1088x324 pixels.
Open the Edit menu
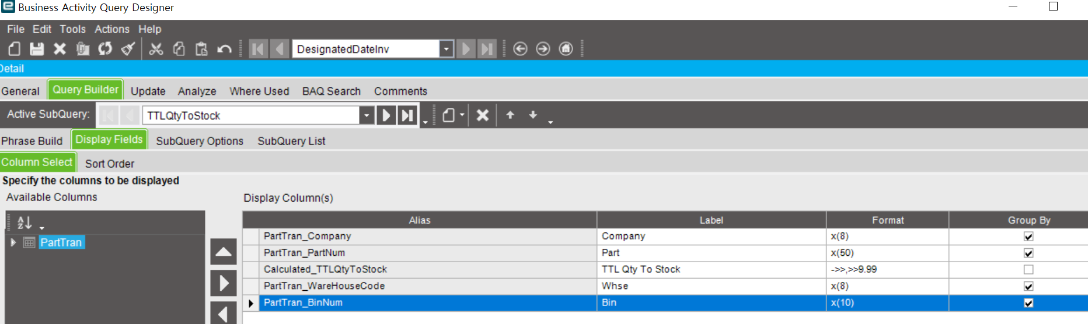[42, 29]
